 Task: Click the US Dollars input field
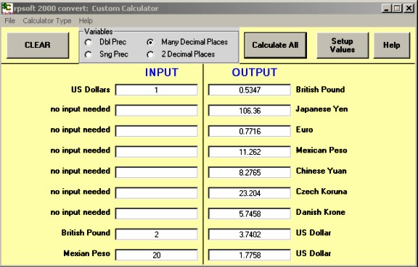click(x=156, y=90)
